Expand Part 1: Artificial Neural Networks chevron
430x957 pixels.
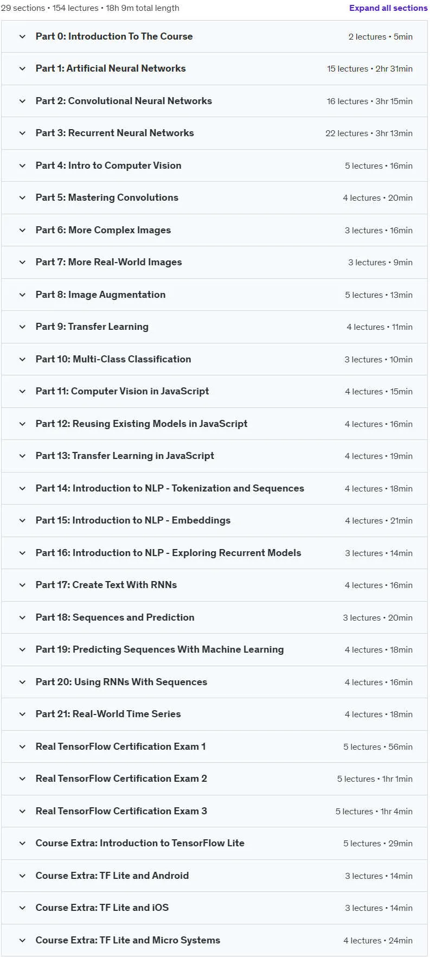coord(22,69)
